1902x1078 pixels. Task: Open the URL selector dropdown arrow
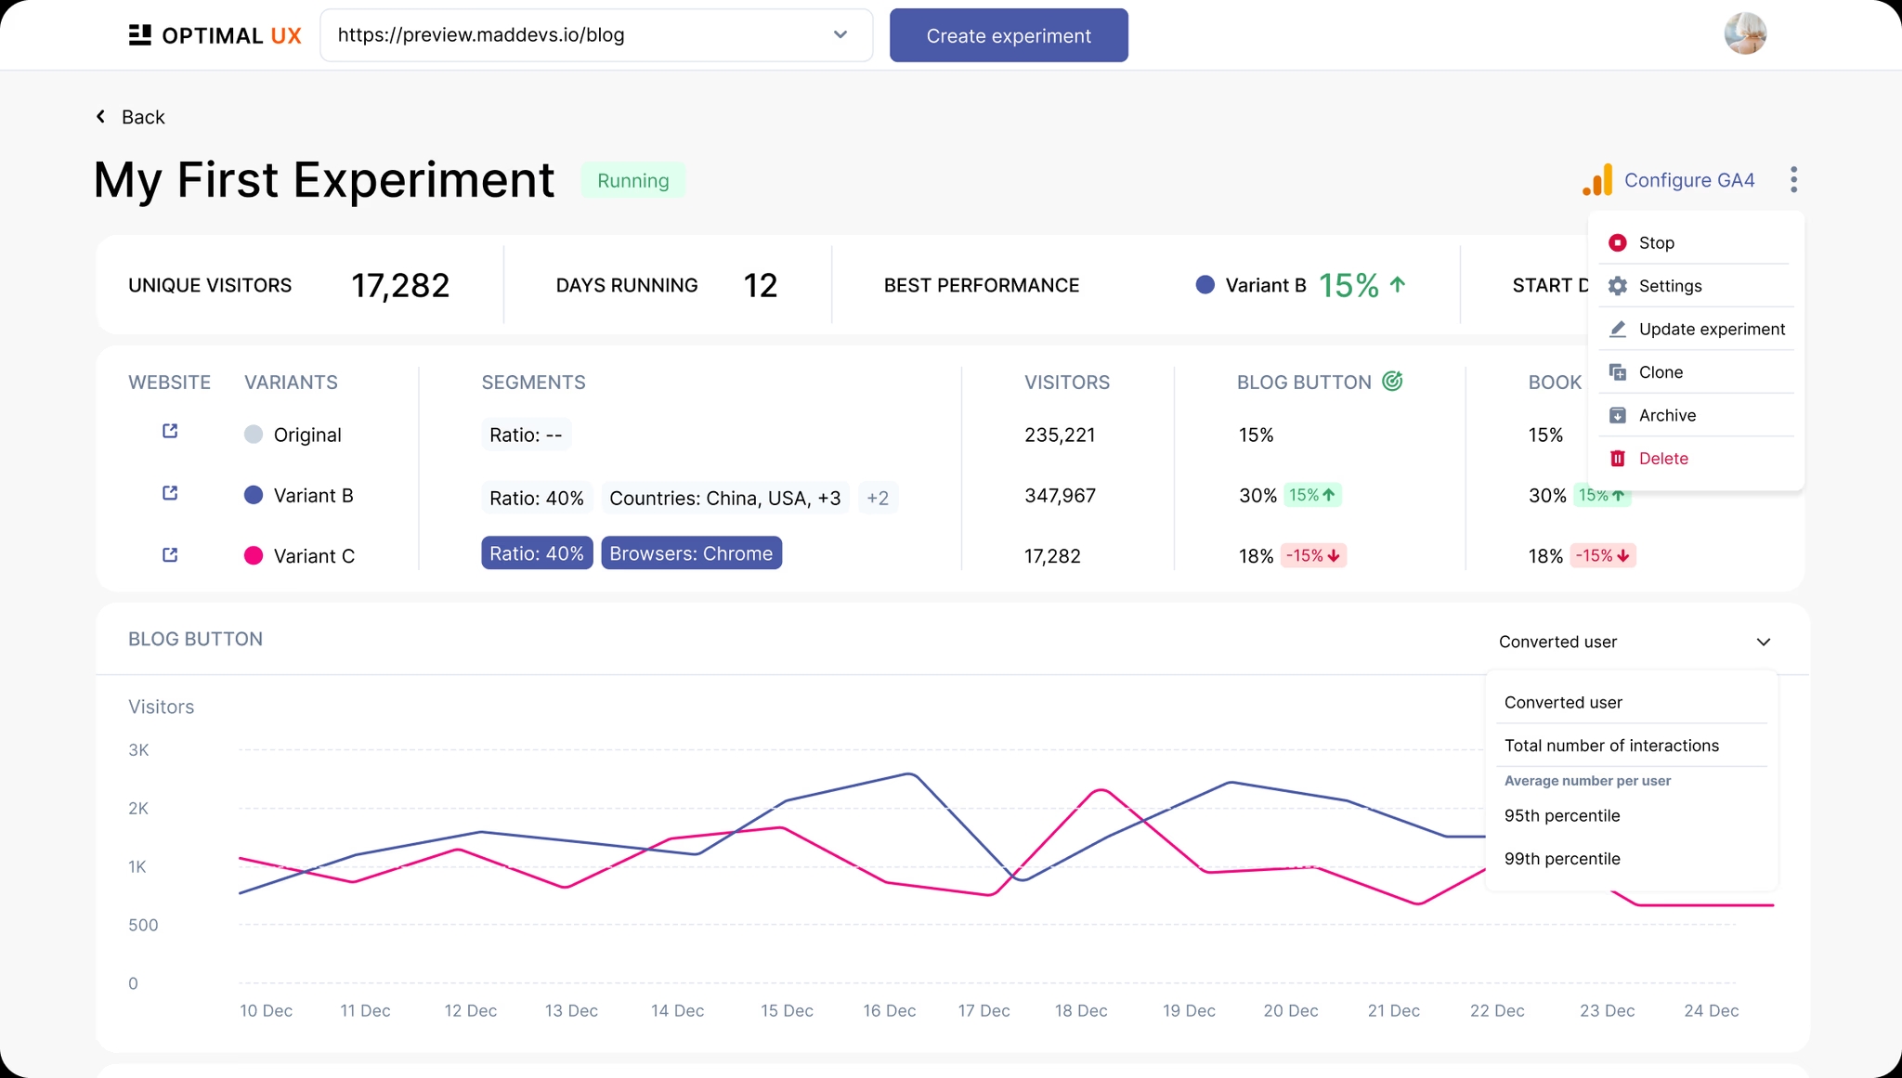click(x=840, y=34)
